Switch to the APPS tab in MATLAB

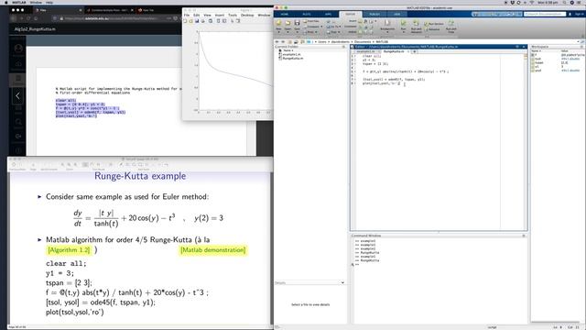pyautogui.click(x=328, y=15)
